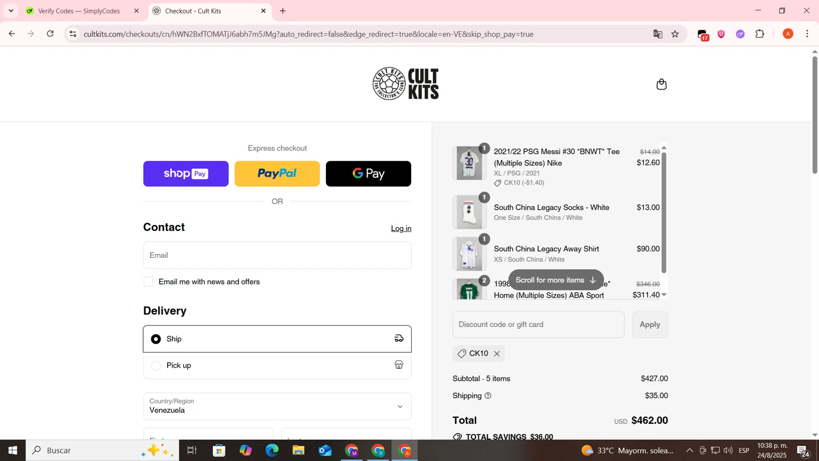Viewport: 819px width, 461px height.
Task: Open Copilot from the taskbar
Action: click(245, 451)
